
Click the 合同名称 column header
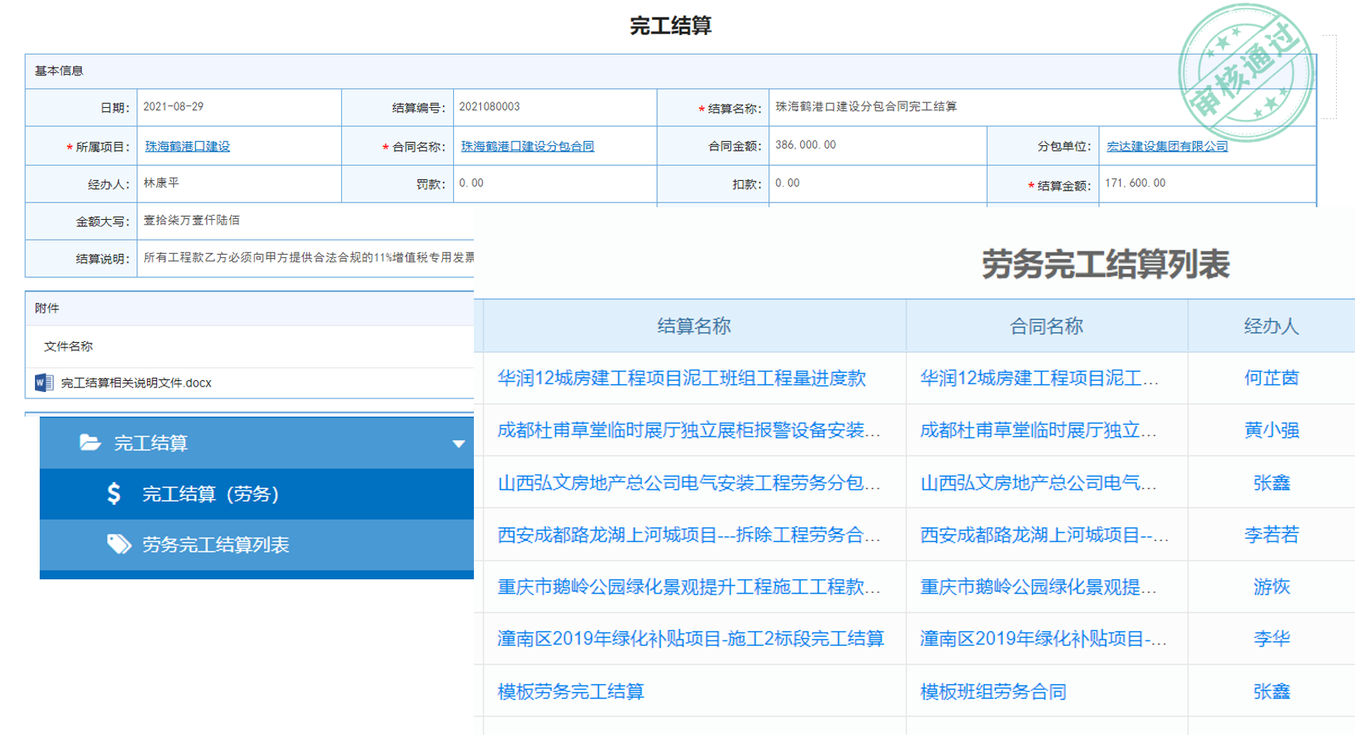pyautogui.click(x=1045, y=326)
